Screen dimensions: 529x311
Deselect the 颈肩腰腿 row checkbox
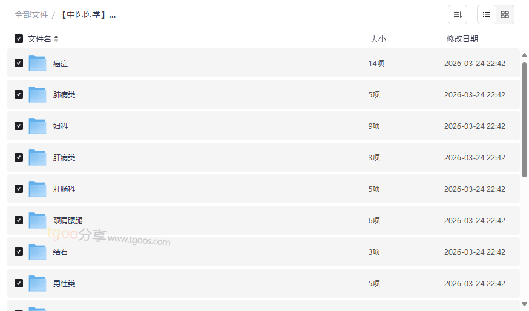coord(19,220)
